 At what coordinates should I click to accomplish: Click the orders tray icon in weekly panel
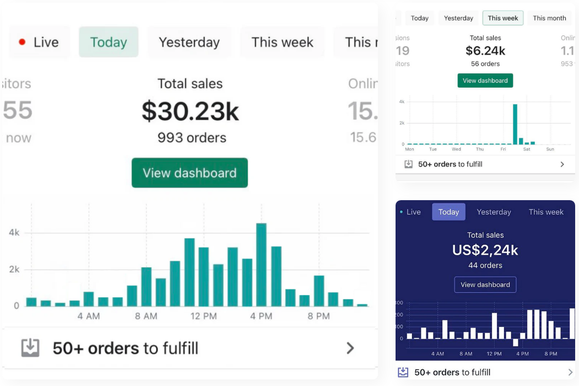coord(408,164)
